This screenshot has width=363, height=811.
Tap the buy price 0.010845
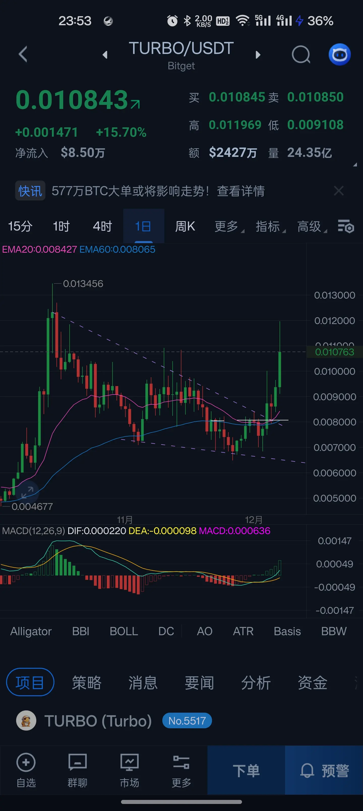coord(237,97)
